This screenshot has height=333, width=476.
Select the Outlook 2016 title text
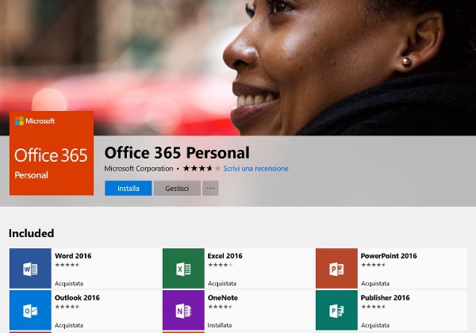77,298
